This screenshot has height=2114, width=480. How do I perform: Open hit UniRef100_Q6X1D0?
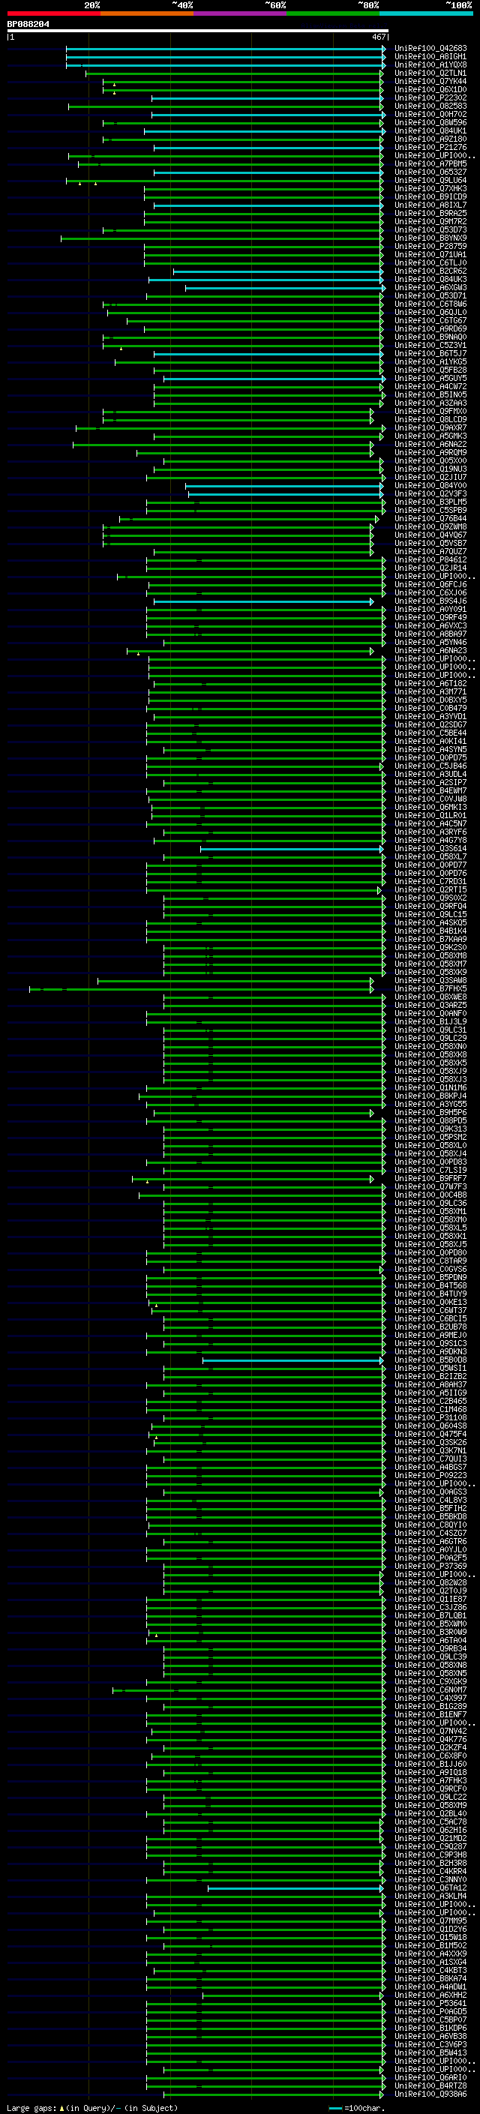(430, 89)
